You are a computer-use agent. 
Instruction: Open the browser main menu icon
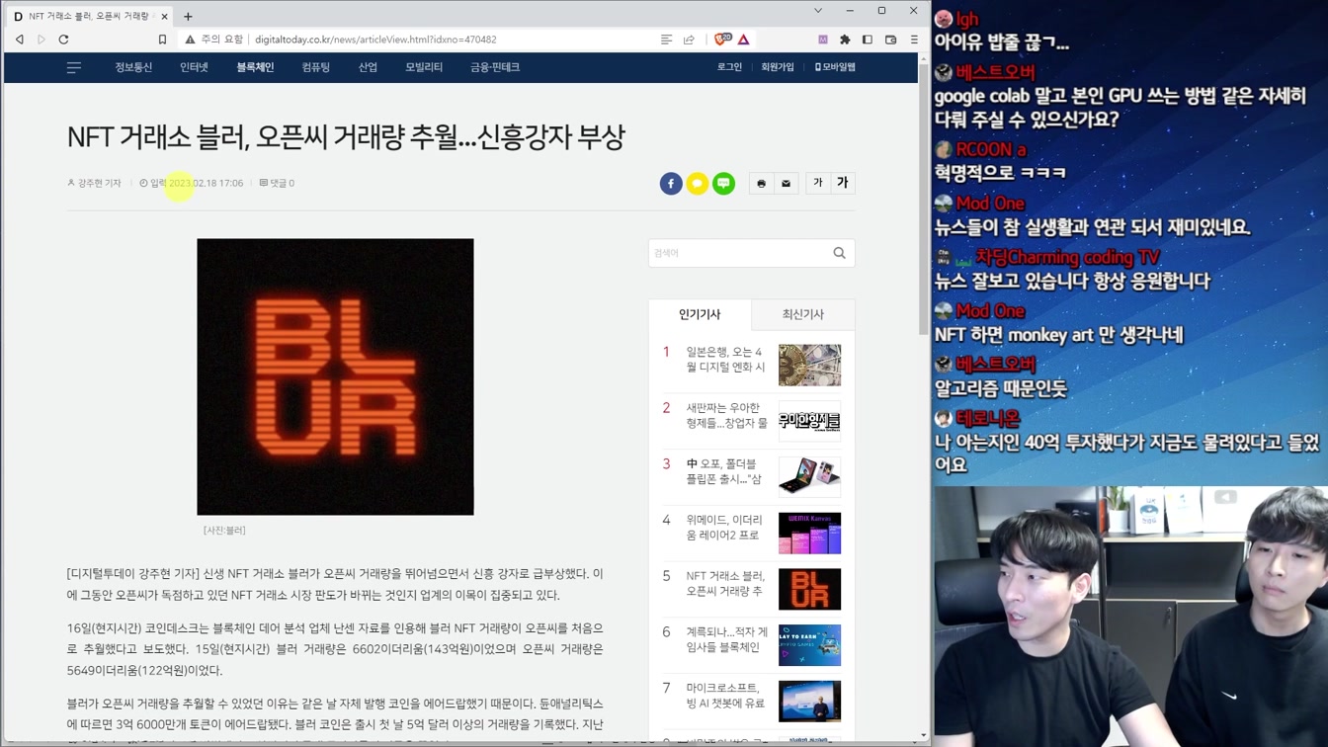tap(914, 40)
